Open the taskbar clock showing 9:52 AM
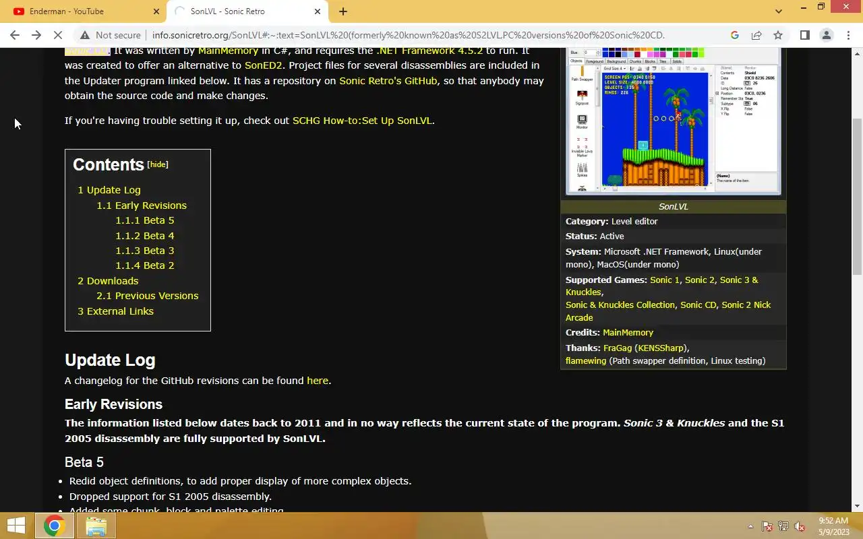863x539 pixels. (x=833, y=526)
